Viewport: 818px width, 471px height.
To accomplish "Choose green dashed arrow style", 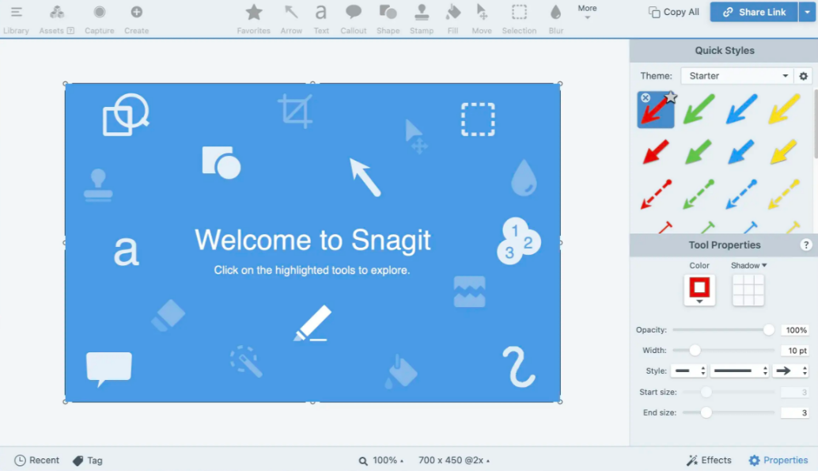I will (x=699, y=194).
